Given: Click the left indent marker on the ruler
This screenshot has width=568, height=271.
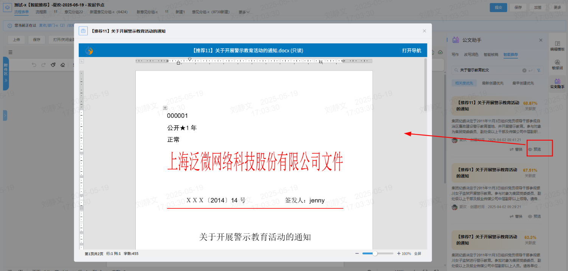Looking at the screenshot, I should 178,63.
